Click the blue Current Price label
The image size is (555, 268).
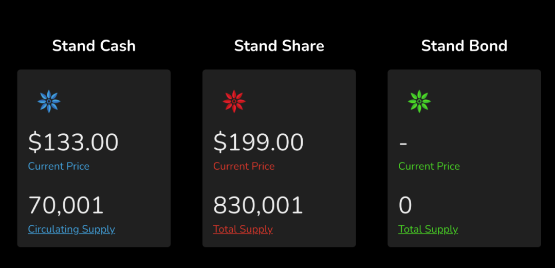59,166
